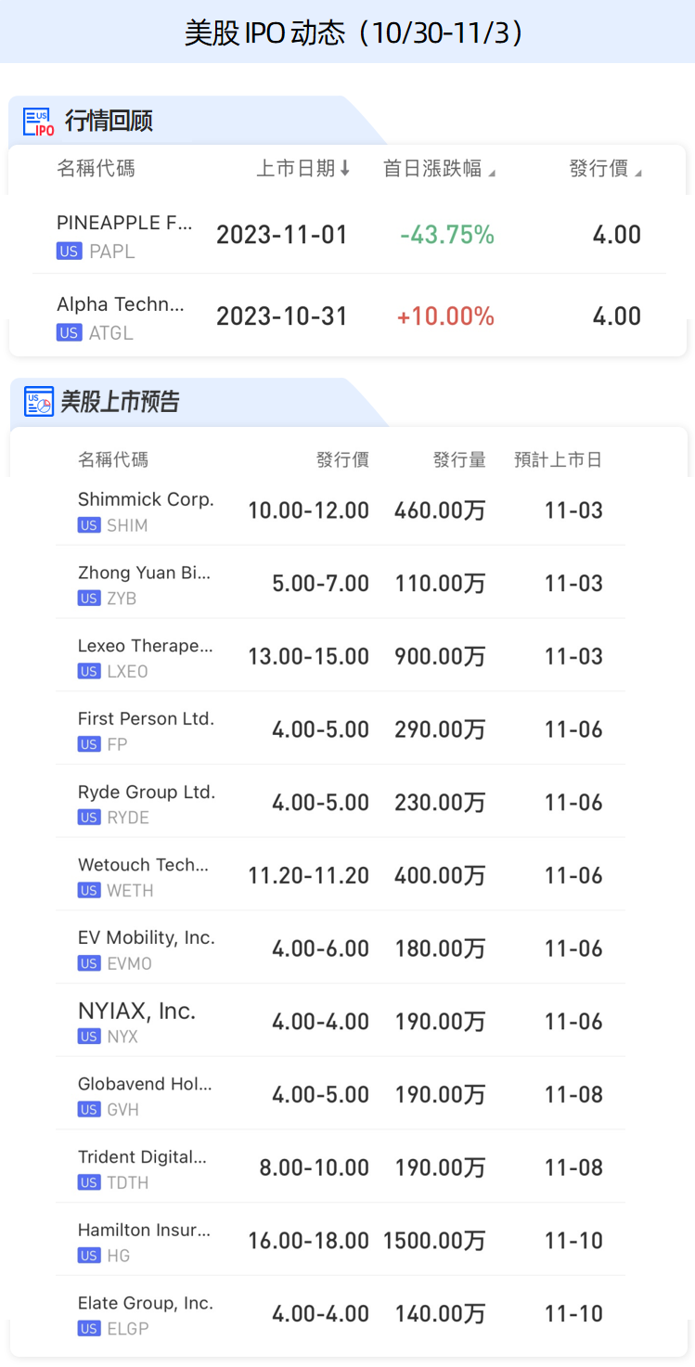Open Shimmick Corp. listing details
Screen dimensions: 695x1367
[146, 499]
